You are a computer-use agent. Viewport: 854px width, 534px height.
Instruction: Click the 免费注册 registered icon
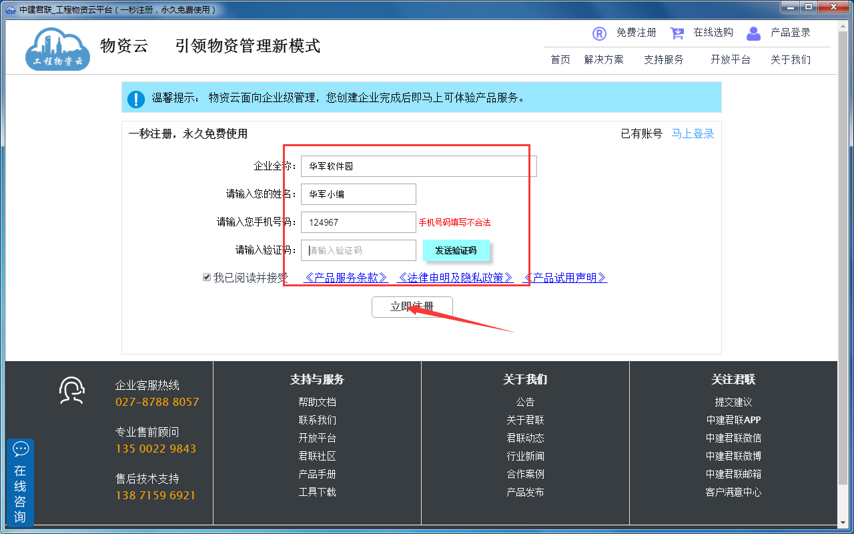tap(599, 33)
